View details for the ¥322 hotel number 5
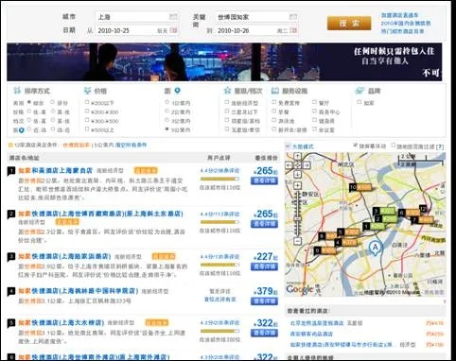 click(264, 333)
